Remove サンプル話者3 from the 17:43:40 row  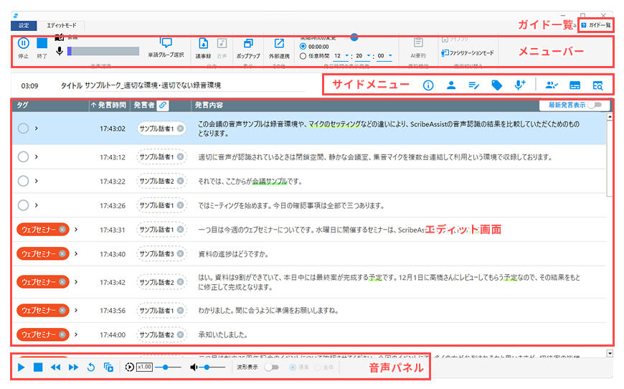point(180,253)
